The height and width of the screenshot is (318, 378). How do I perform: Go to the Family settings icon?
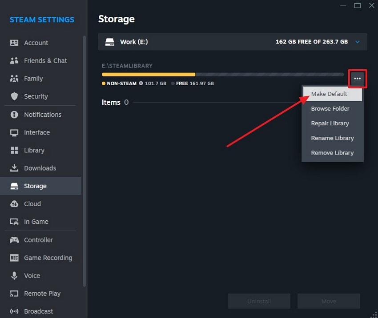[x=14, y=79]
